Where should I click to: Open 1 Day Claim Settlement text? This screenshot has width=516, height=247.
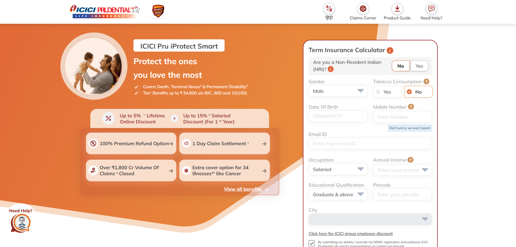pyautogui.click(x=219, y=144)
